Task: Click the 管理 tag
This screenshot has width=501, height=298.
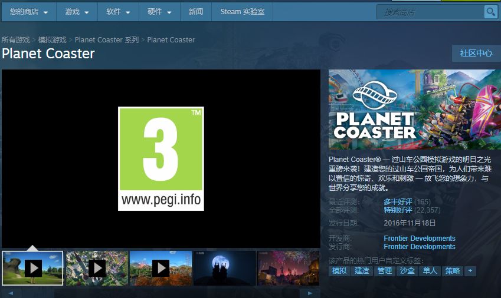Action: 385,271
